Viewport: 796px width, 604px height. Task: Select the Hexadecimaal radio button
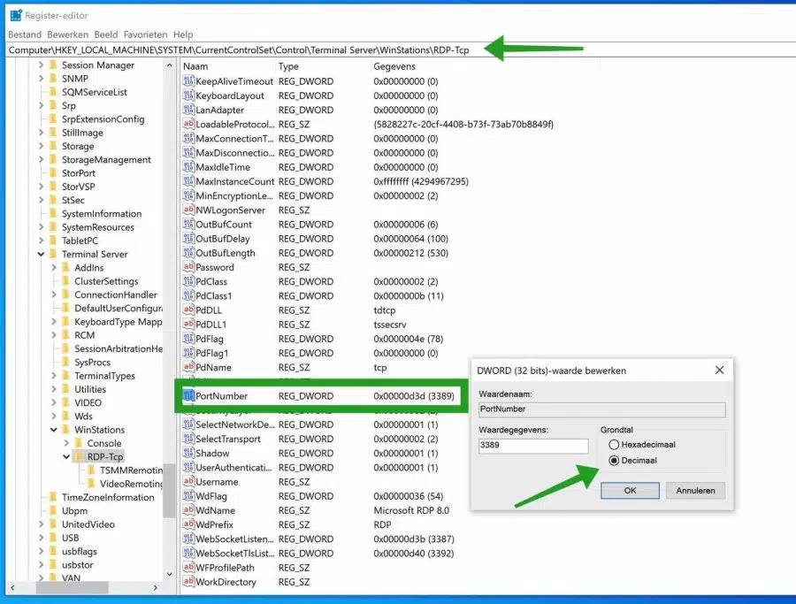pos(614,445)
